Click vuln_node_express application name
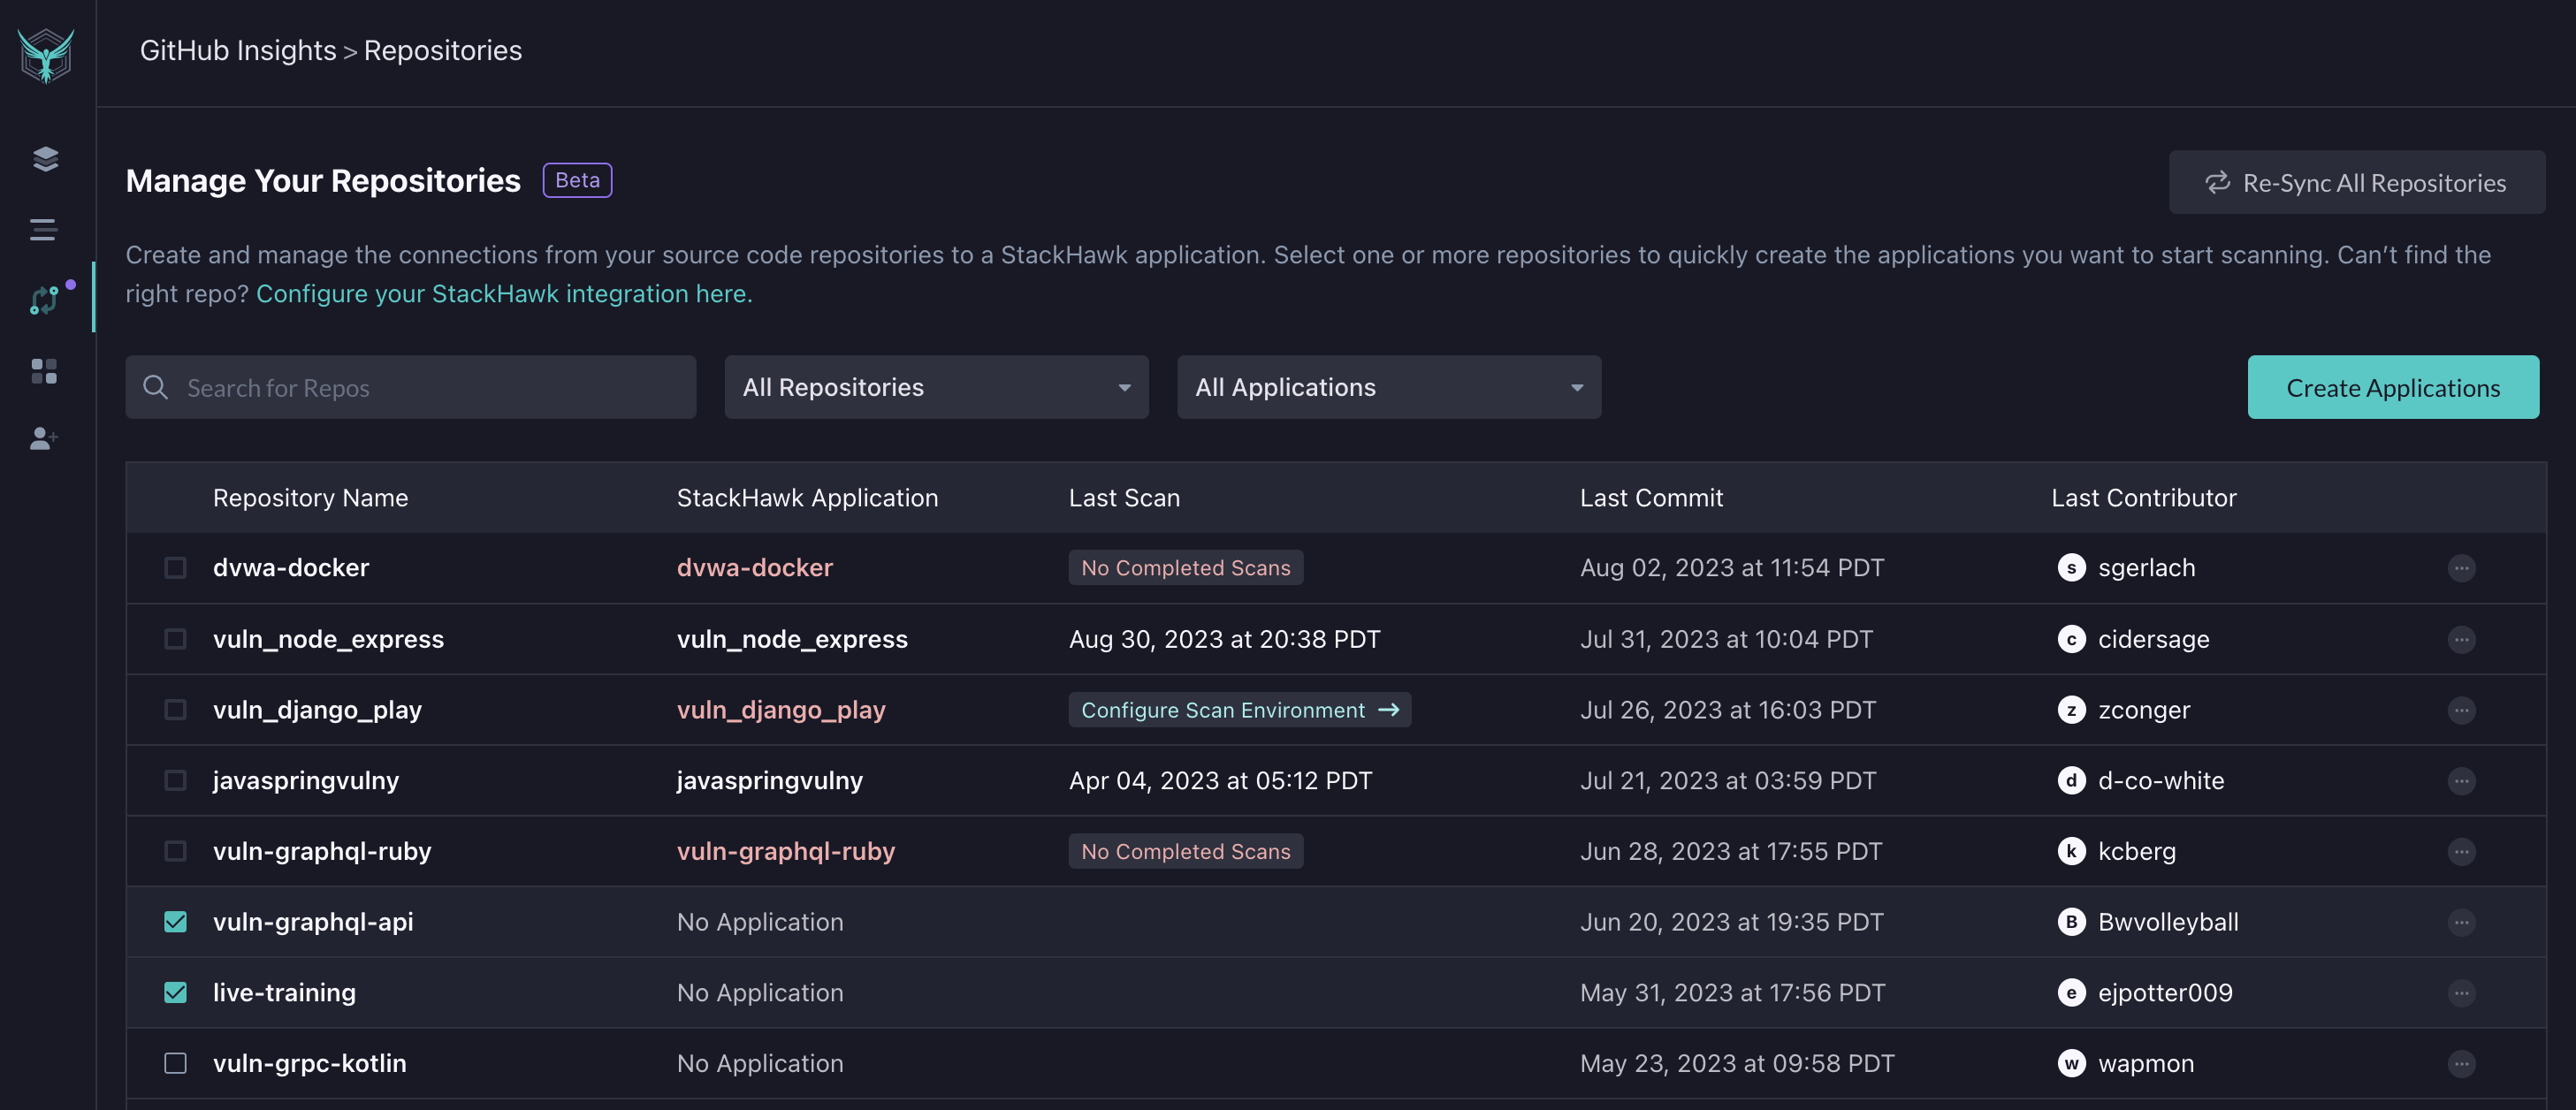Image resolution: width=2576 pixels, height=1110 pixels. click(792, 638)
